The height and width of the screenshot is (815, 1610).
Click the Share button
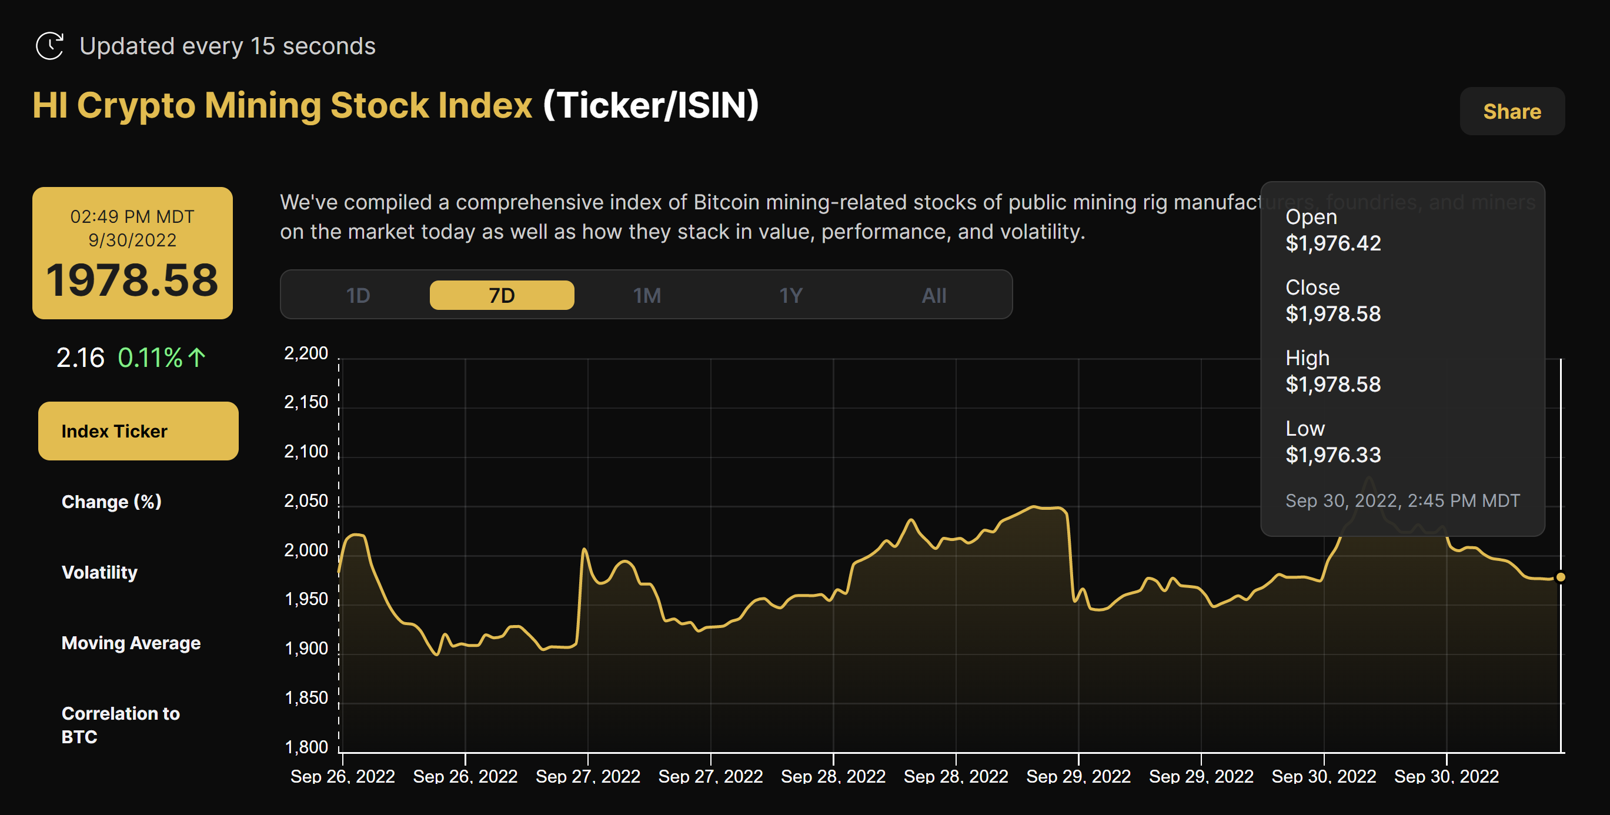click(x=1512, y=111)
